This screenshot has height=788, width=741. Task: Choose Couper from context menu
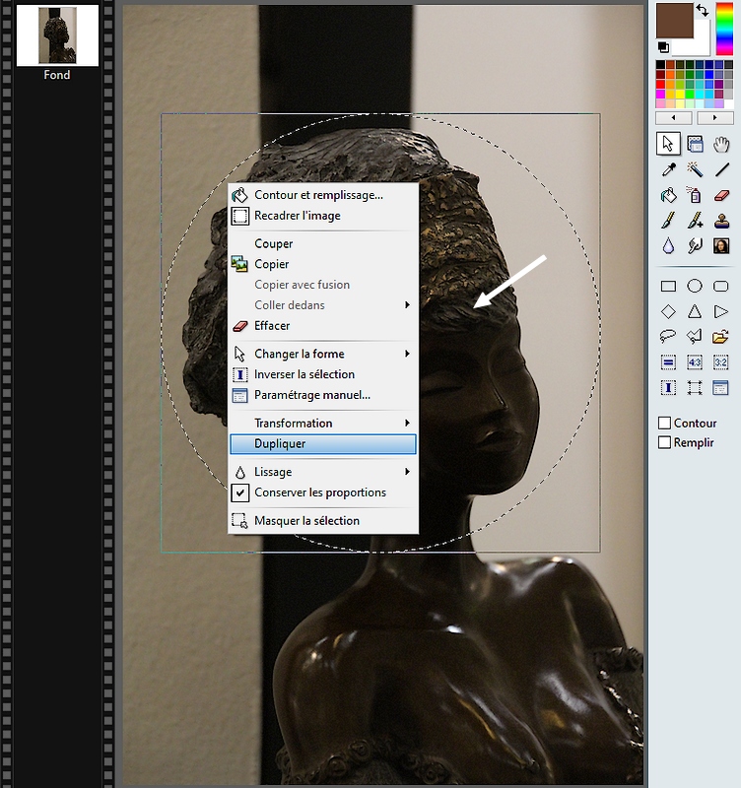pos(323,243)
